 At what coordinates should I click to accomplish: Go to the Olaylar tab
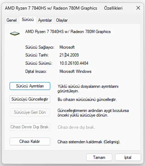62,20
